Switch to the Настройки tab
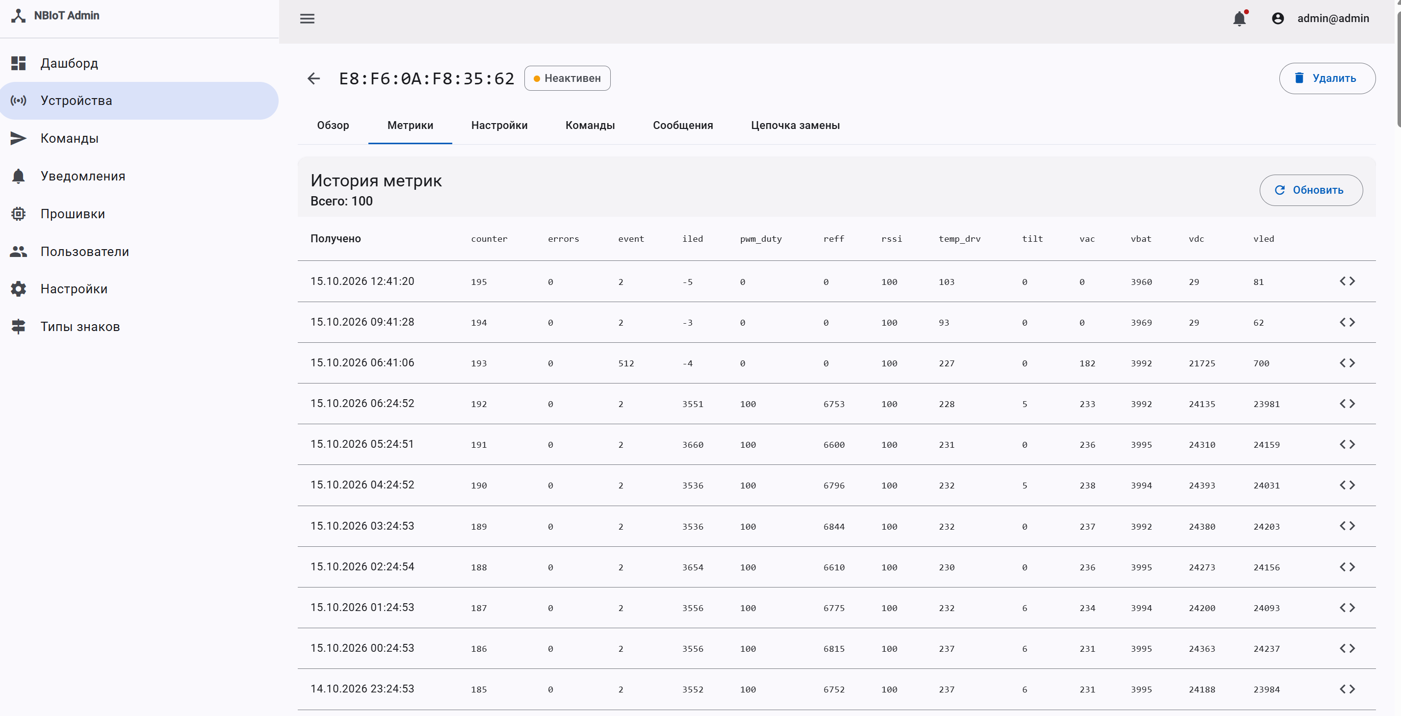 pos(499,125)
